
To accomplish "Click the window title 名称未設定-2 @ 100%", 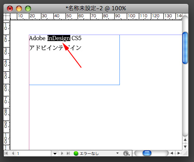I will (x=96, y=8).
